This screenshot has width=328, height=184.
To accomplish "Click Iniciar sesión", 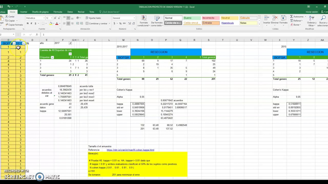I will 312,12.
